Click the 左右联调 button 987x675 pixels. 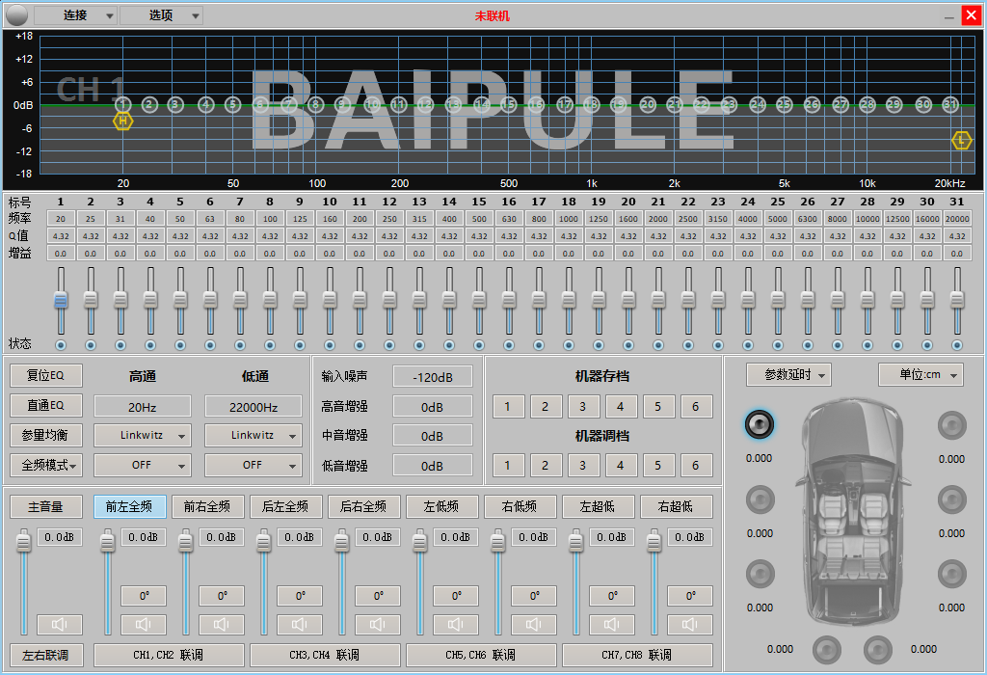(x=46, y=655)
